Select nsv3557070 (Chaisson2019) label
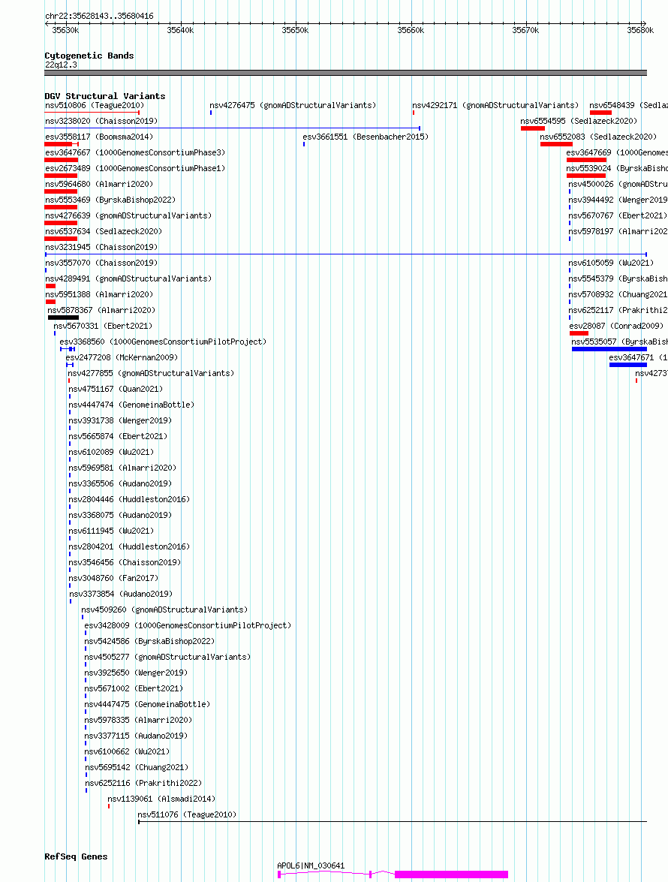Viewport: 668px width, 882px height. 101,263
